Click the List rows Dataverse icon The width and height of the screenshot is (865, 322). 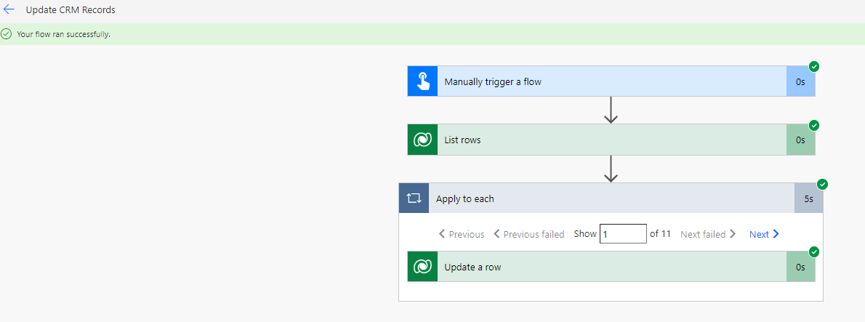click(x=422, y=140)
